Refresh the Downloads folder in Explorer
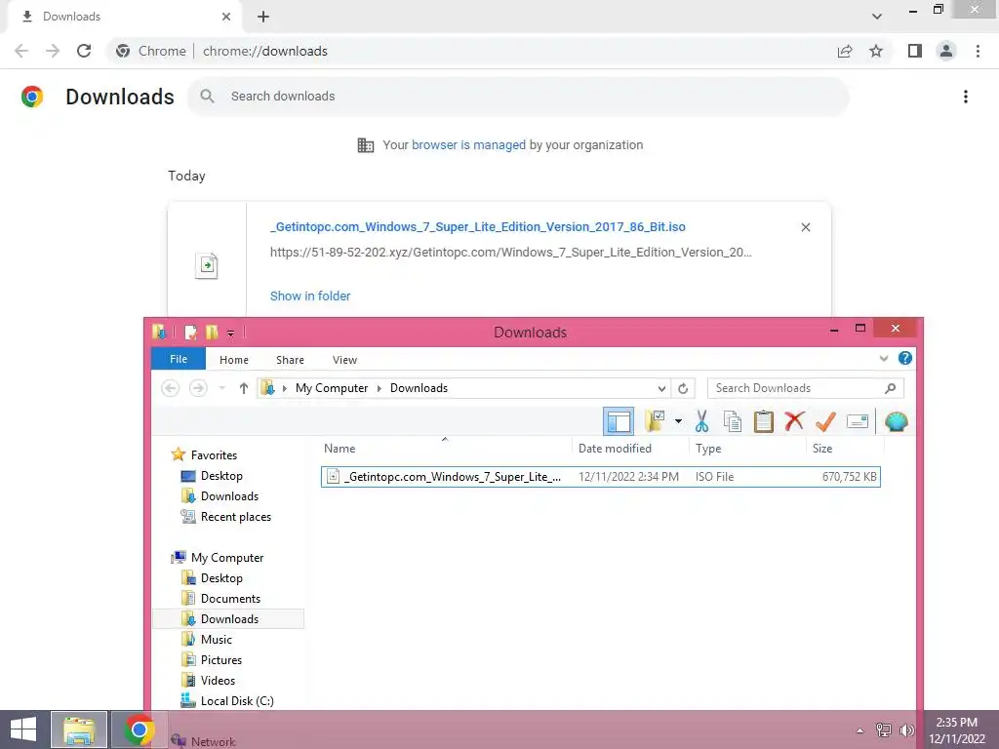The width and height of the screenshot is (999, 749). (683, 388)
